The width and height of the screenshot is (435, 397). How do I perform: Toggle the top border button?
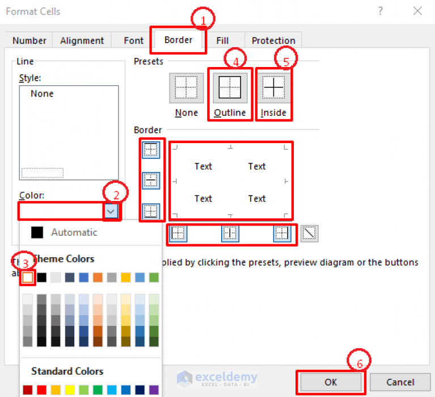151,150
